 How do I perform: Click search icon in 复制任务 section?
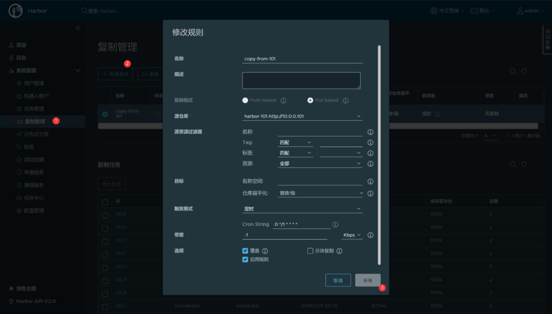(x=513, y=164)
